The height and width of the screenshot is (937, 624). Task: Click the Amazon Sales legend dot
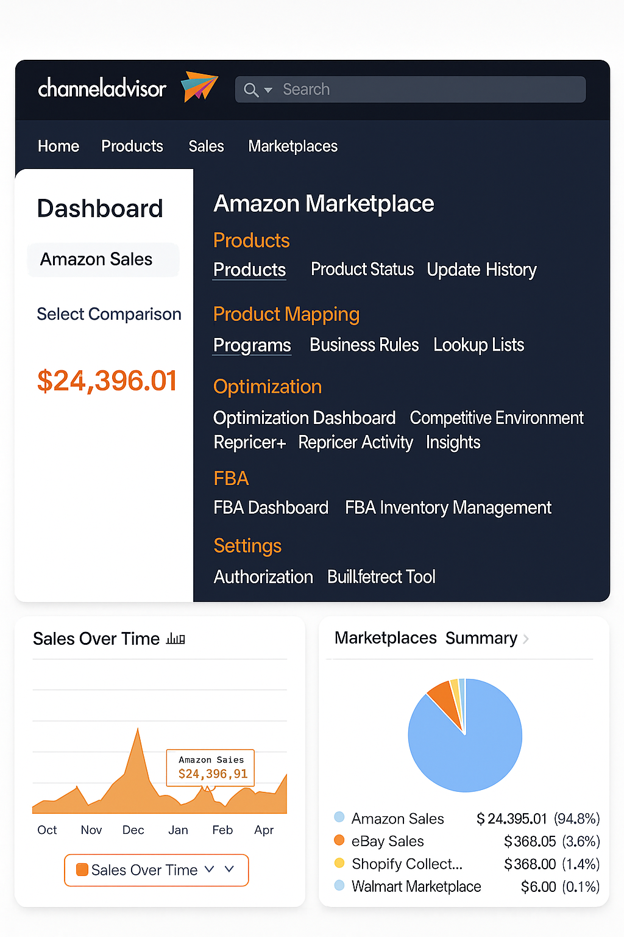[339, 817]
